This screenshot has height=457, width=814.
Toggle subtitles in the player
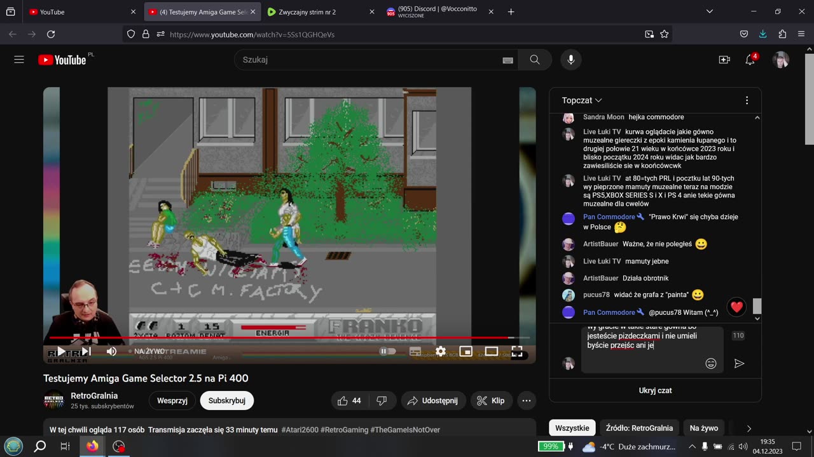(x=415, y=351)
